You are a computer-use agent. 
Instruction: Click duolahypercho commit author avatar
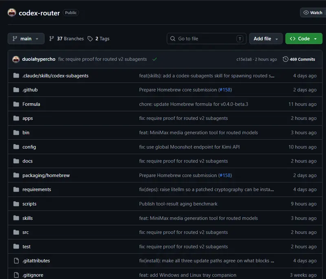tap(16, 59)
